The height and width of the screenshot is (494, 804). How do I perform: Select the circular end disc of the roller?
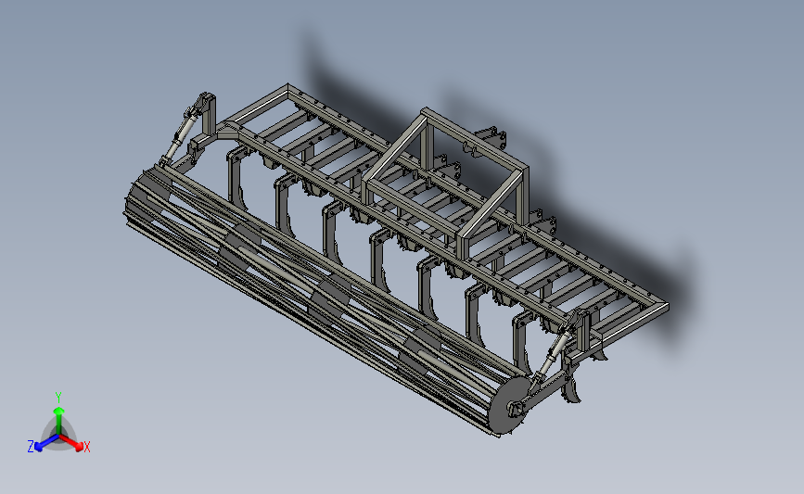pos(509,405)
